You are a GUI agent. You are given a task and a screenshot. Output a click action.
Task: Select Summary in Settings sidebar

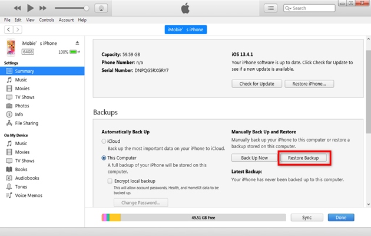(x=42, y=71)
